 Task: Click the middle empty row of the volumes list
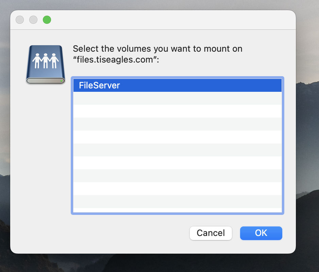177,150
